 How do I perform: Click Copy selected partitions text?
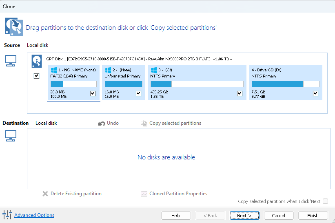[175, 123]
